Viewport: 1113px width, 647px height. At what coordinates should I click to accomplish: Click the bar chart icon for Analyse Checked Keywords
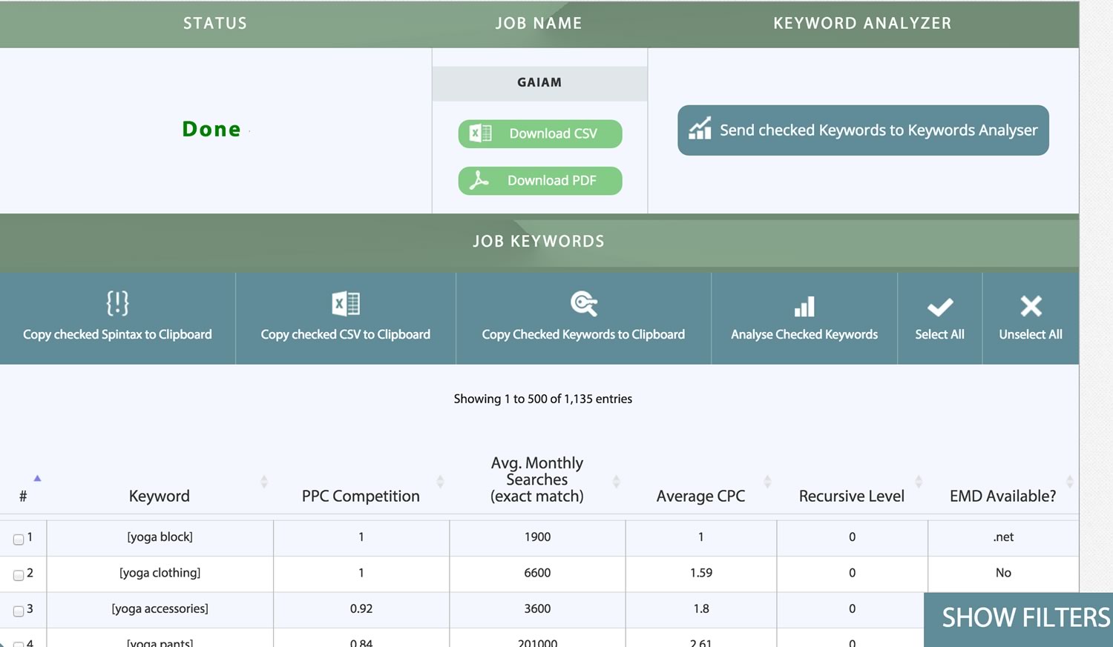point(804,306)
